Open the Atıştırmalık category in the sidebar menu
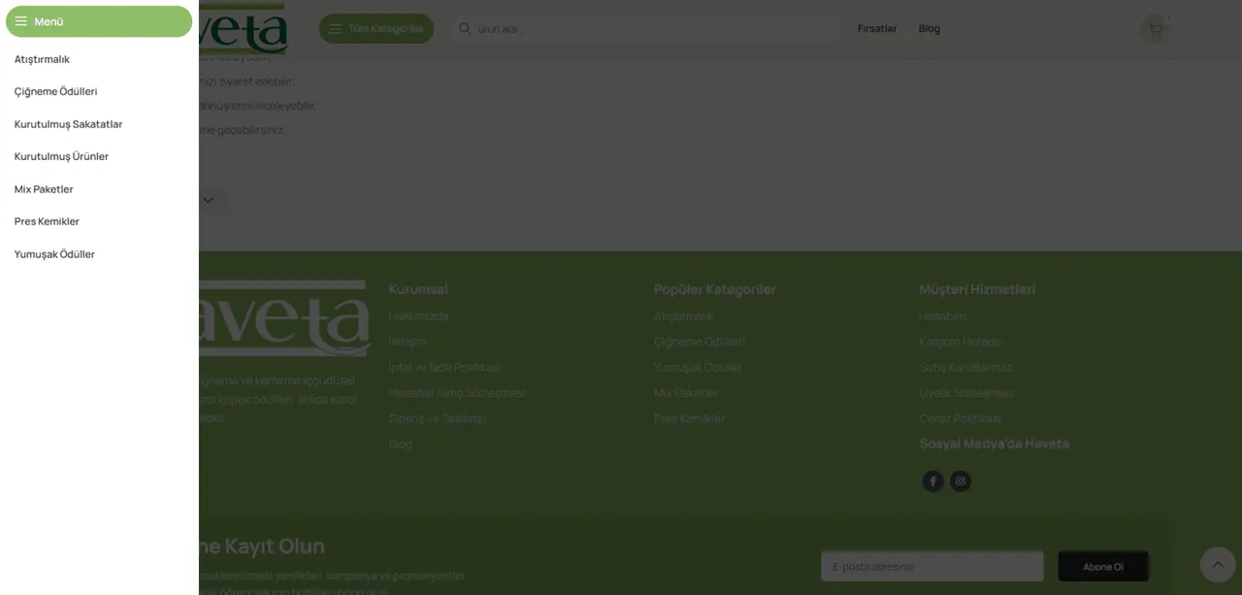Viewport: 1242px width, 595px height. click(x=42, y=59)
